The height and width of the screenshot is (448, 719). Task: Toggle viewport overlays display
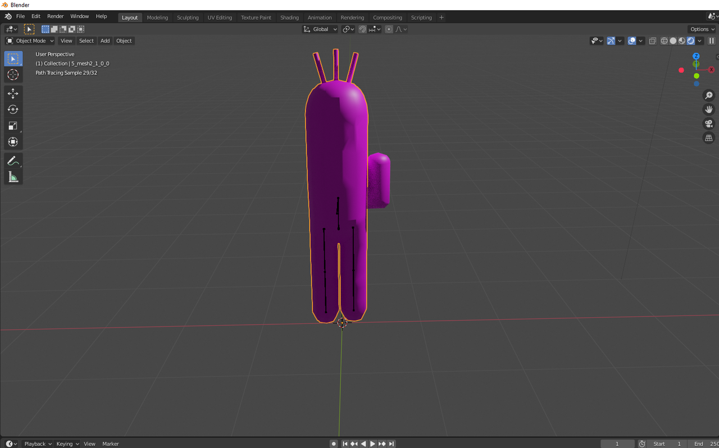point(632,40)
